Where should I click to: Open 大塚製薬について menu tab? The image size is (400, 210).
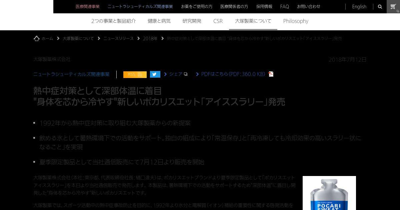tap(253, 21)
